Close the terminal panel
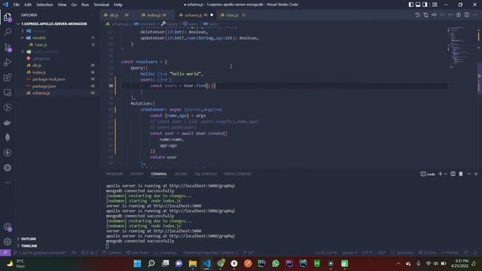This screenshot has height=271, width=482. tap(476, 174)
